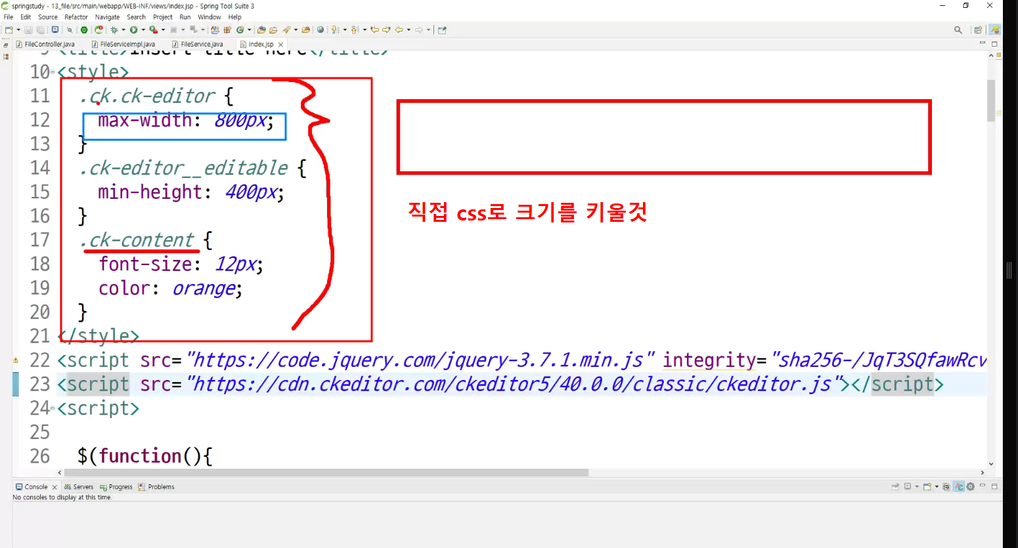The height and width of the screenshot is (548, 1018).
Task: Open the Refactor menu
Action: pos(76,17)
